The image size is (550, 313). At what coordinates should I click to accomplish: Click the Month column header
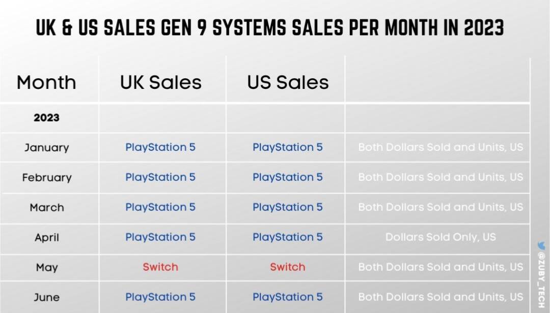(46, 83)
